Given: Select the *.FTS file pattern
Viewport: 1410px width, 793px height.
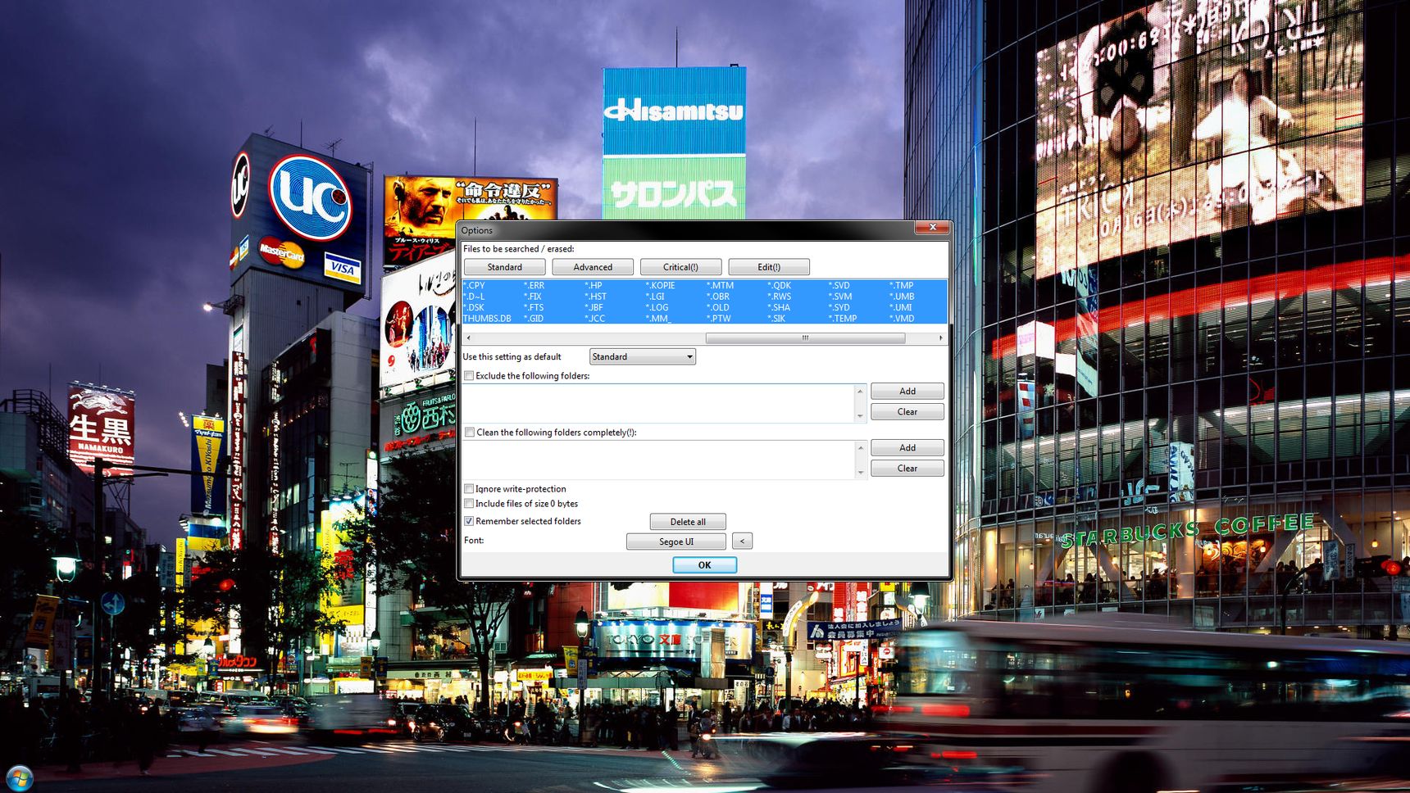Looking at the screenshot, I should 534,307.
